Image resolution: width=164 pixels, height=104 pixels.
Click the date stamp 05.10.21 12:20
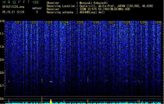click(13, 12)
